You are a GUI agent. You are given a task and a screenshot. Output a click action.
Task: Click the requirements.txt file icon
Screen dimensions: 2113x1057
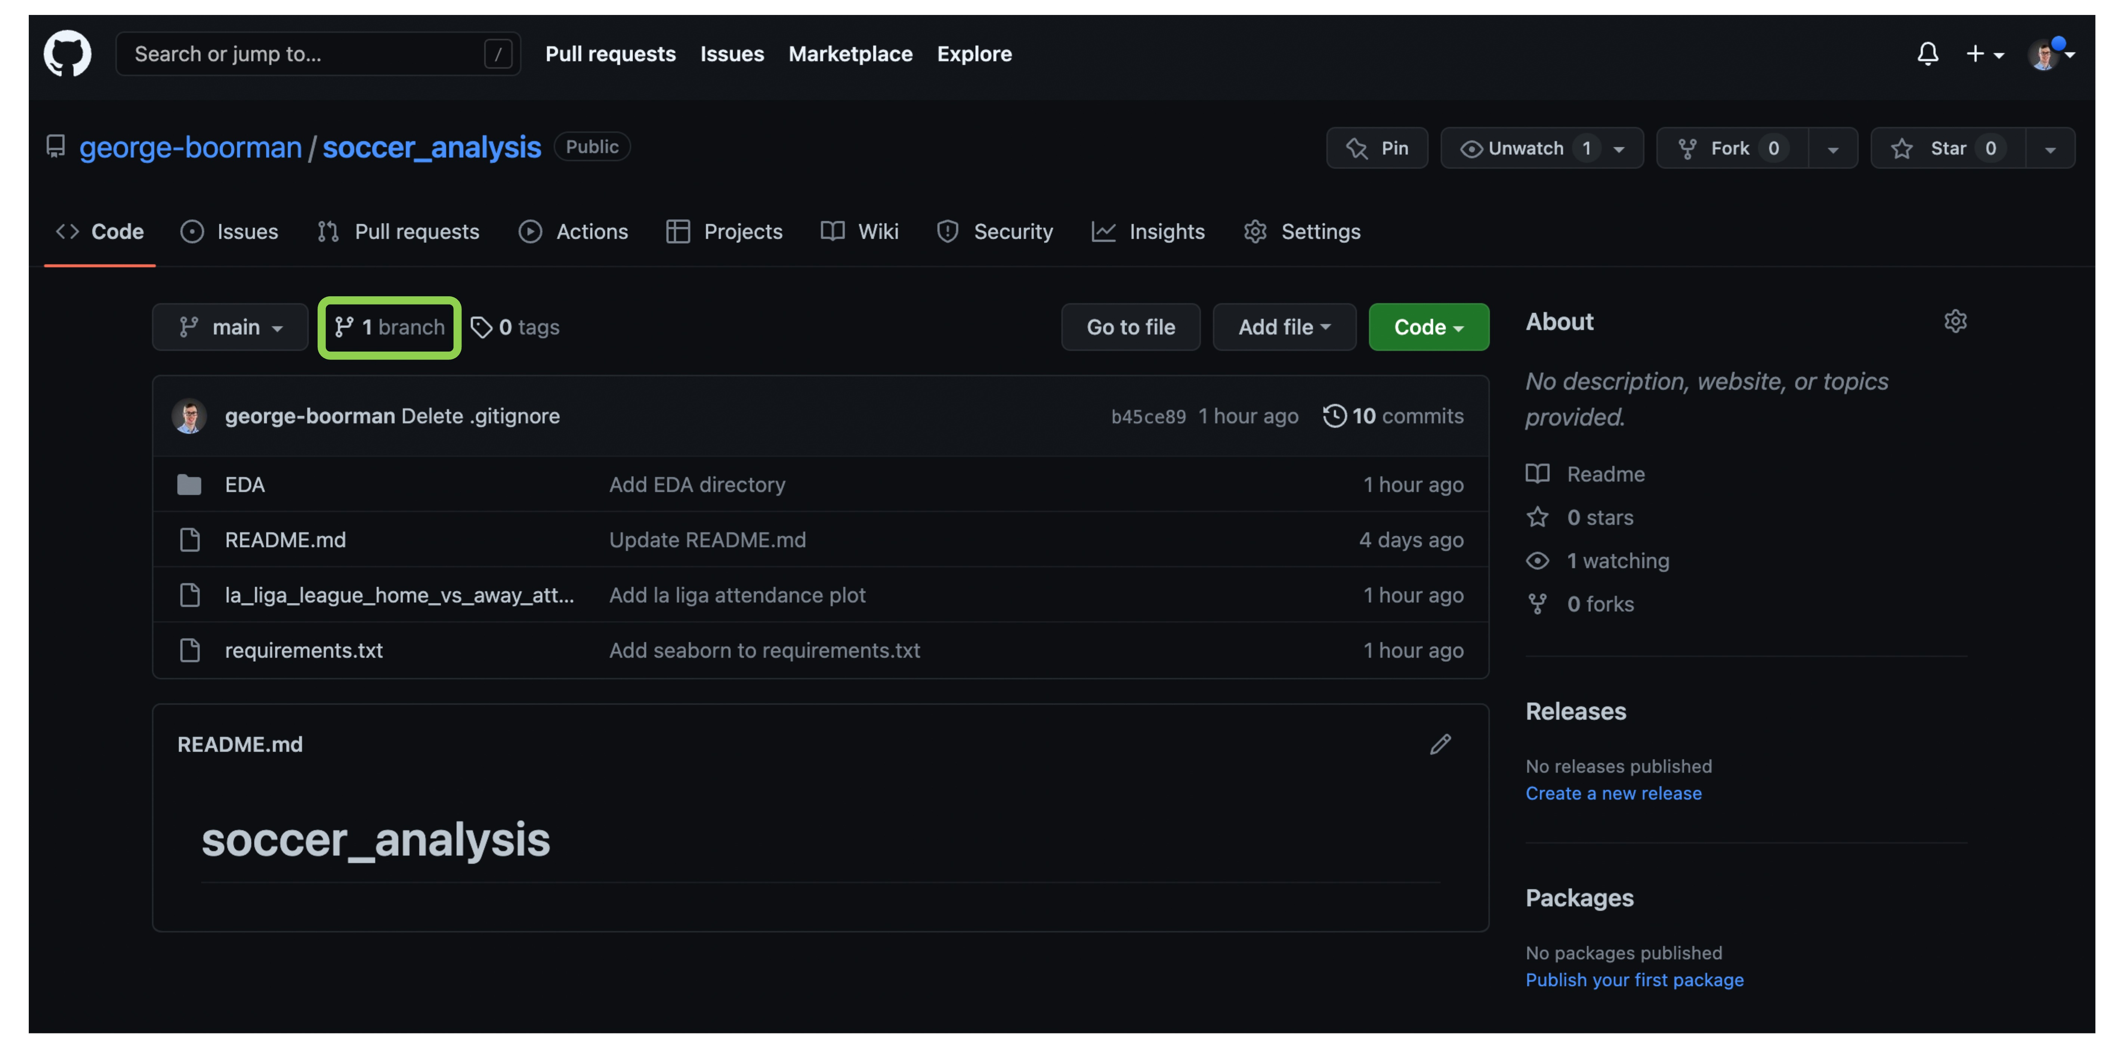pyautogui.click(x=189, y=650)
